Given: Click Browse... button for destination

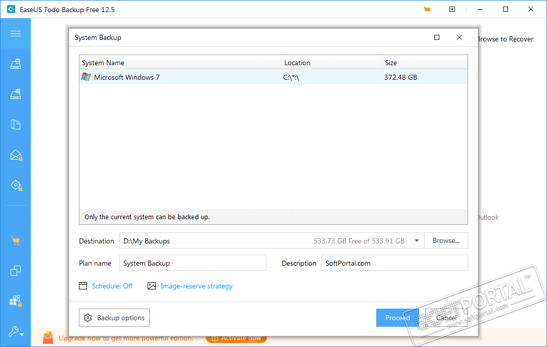Looking at the screenshot, I should [446, 241].
